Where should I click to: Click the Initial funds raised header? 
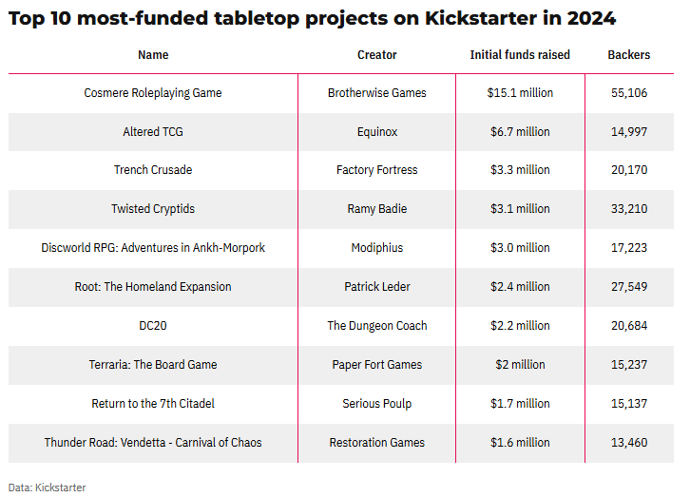(520, 55)
